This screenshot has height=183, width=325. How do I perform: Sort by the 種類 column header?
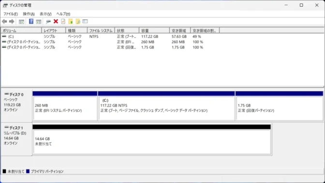coord(76,30)
